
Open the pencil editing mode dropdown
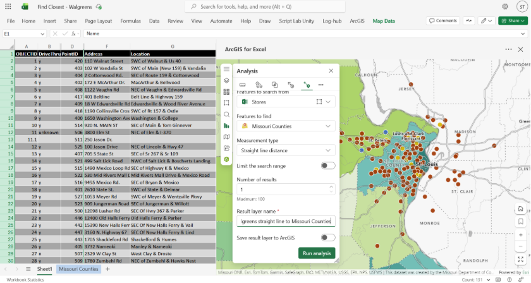(486, 21)
